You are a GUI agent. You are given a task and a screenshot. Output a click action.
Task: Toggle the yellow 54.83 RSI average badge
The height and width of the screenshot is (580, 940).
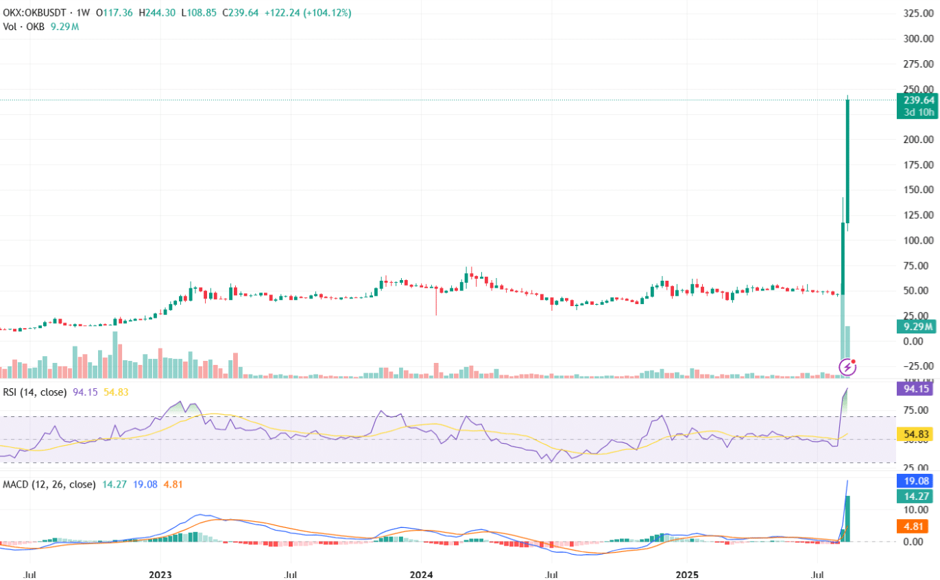(917, 434)
